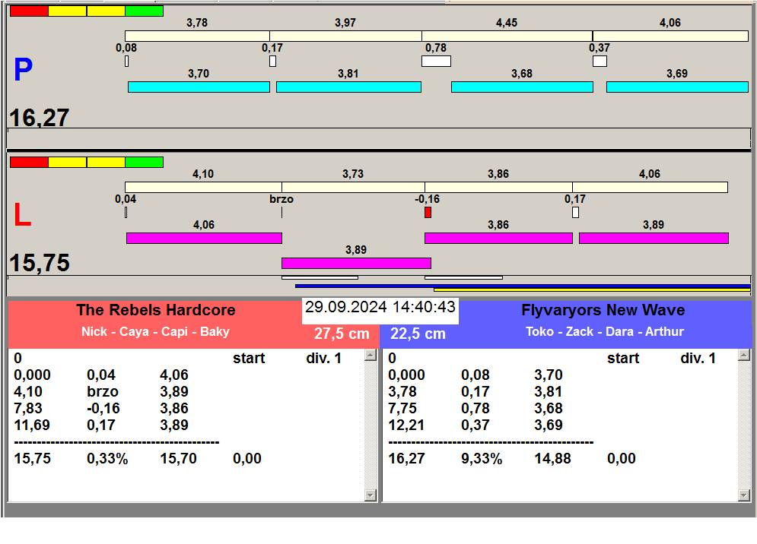Screen dimensions: 757x544
Task: Click the date and time field
Action: pos(380,308)
